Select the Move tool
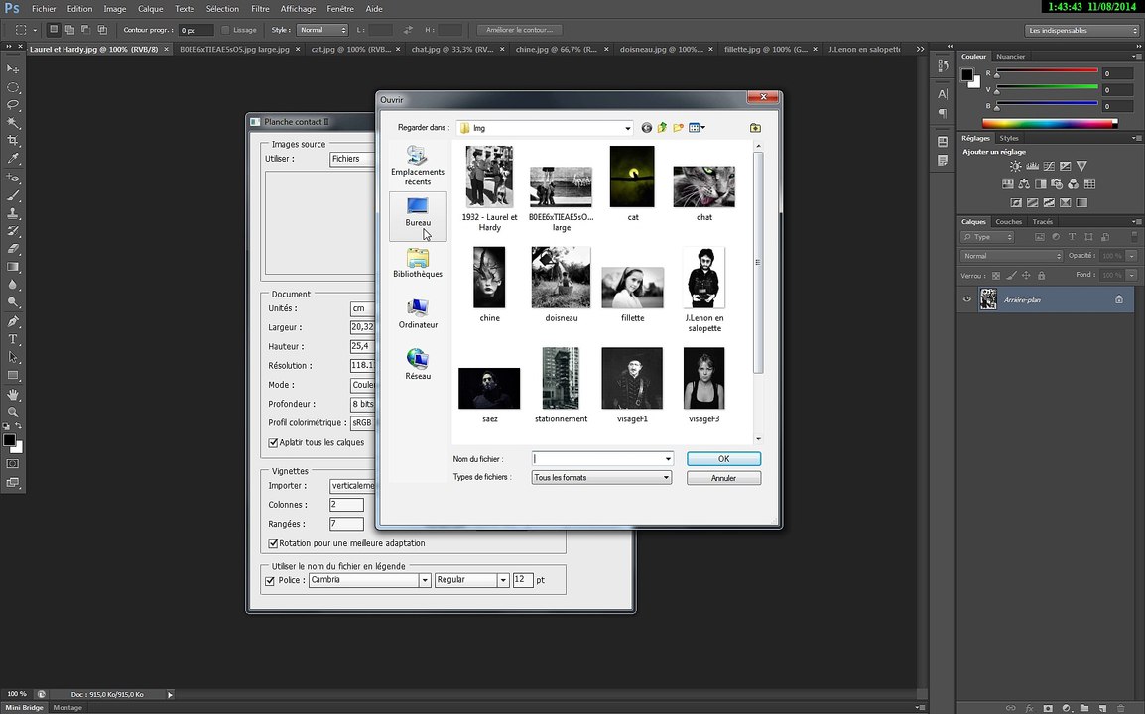Image resolution: width=1145 pixels, height=714 pixels. pos(13,69)
